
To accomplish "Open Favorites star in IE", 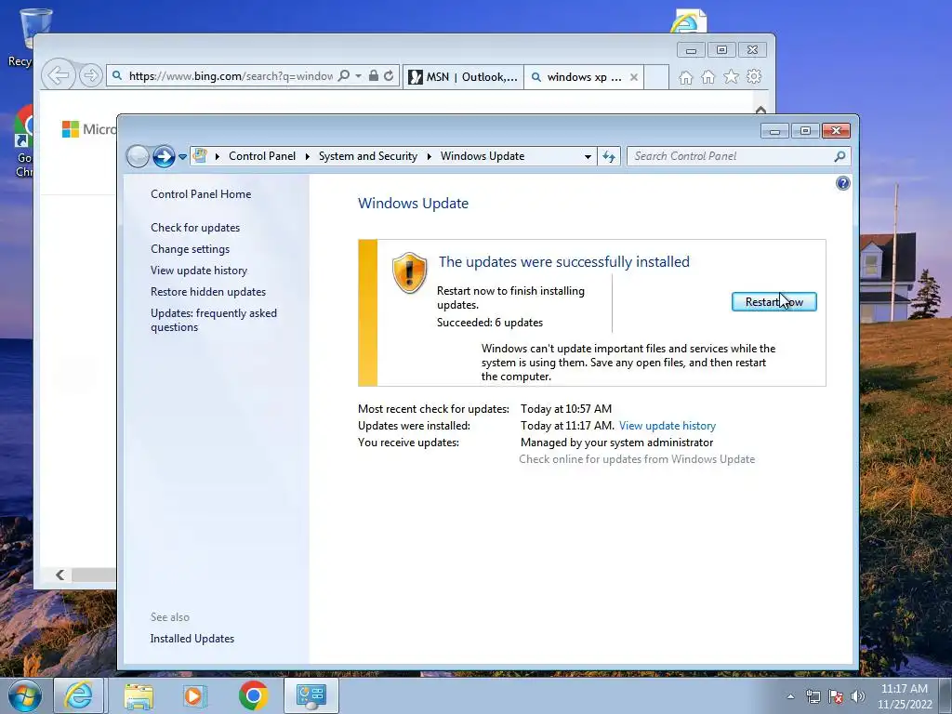I will (x=731, y=76).
